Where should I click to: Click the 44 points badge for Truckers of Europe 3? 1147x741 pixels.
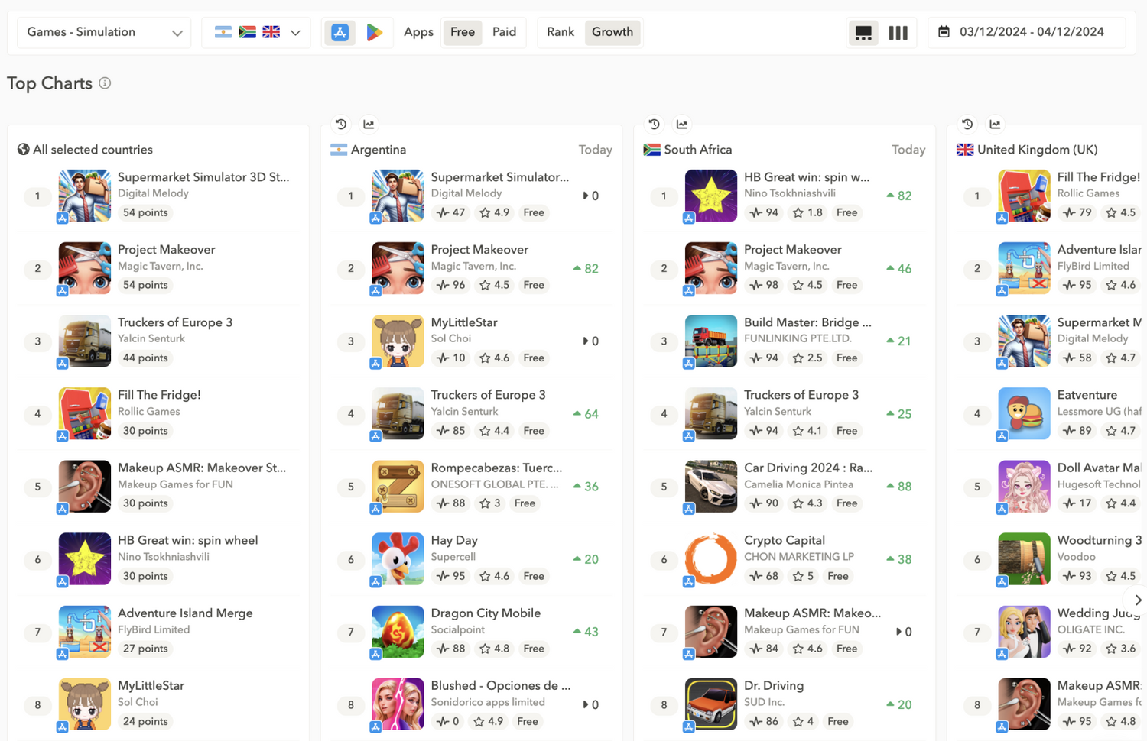point(145,358)
